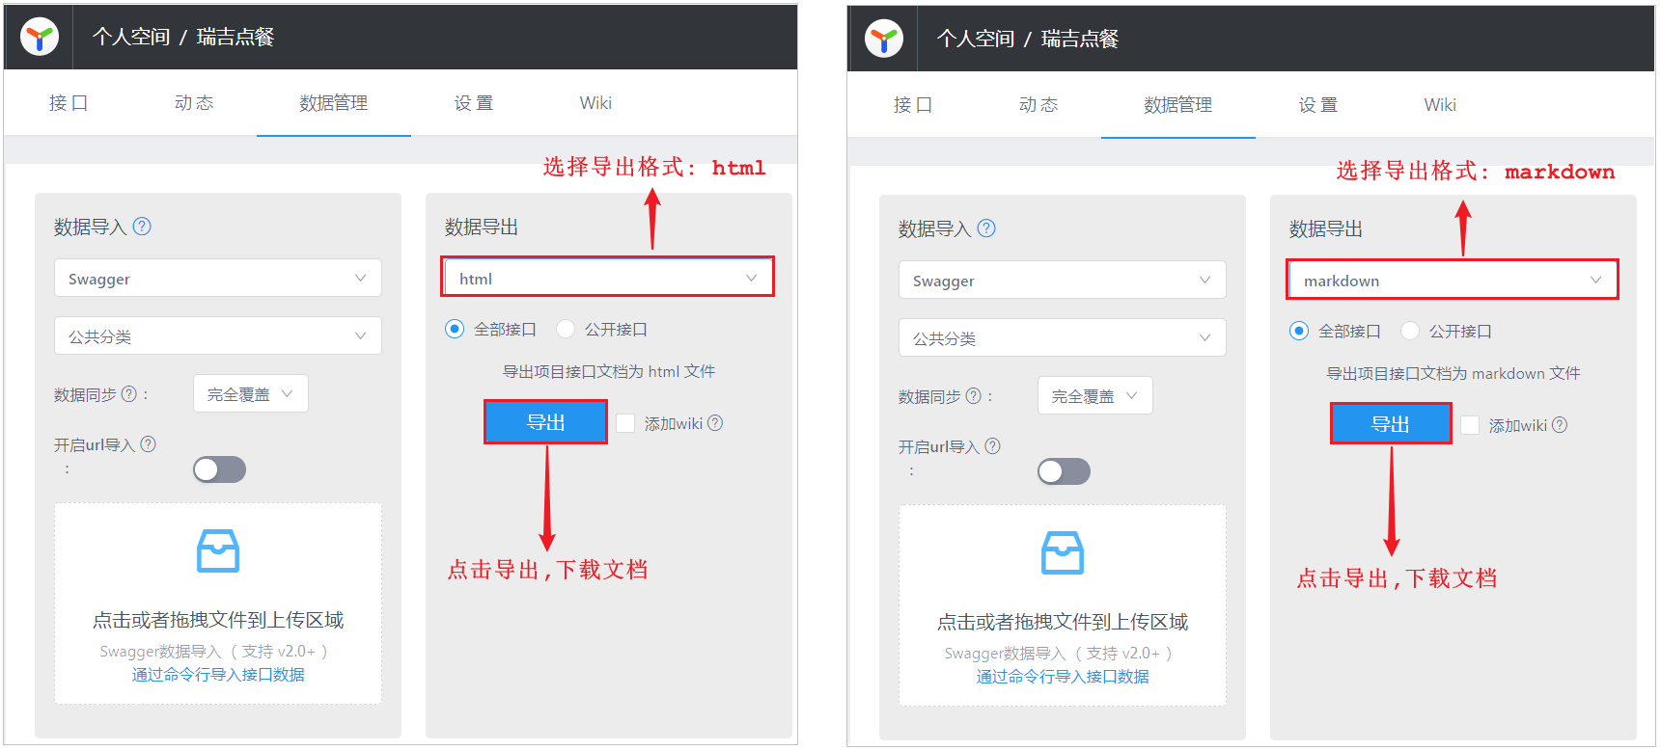This screenshot has width=1661, height=750.
Task: Open the html export format dropdown
Action: coord(608,278)
